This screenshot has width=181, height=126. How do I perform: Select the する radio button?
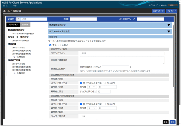tap(50, 45)
